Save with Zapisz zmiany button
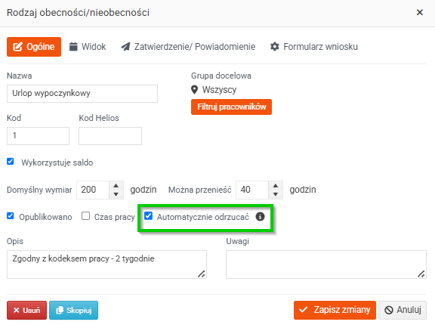This screenshot has height=328, width=435. point(335,310)
